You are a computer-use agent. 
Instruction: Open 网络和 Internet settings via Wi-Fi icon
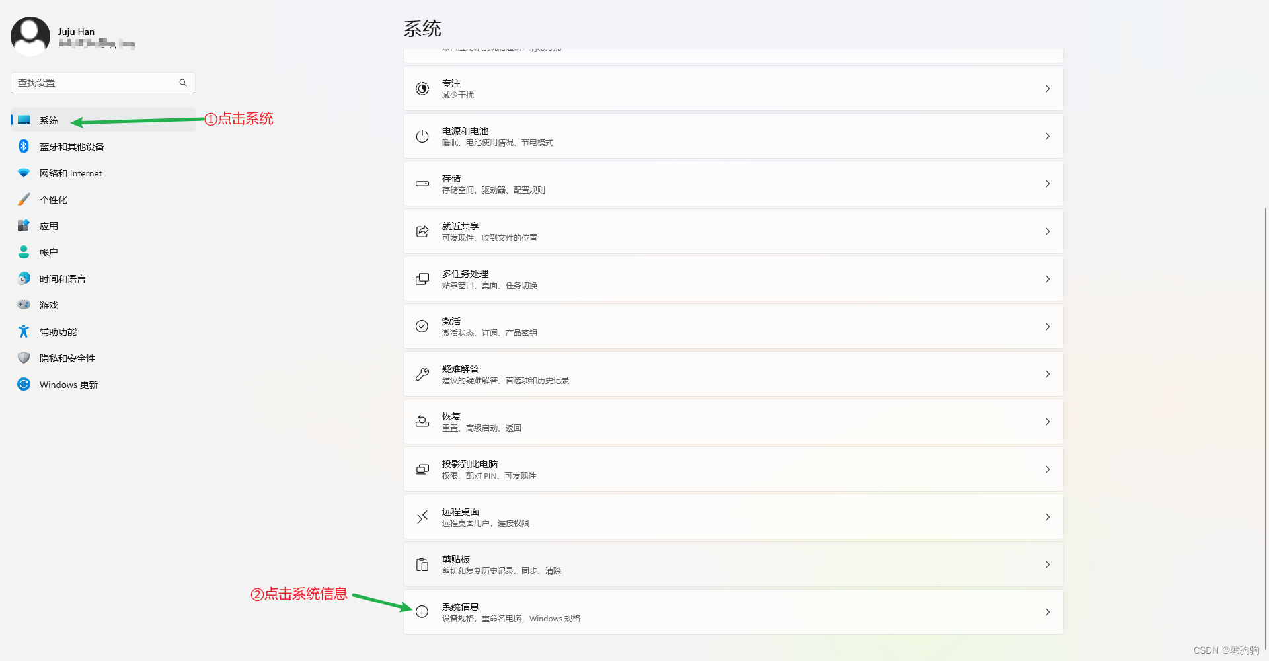(x=23, y=173)
